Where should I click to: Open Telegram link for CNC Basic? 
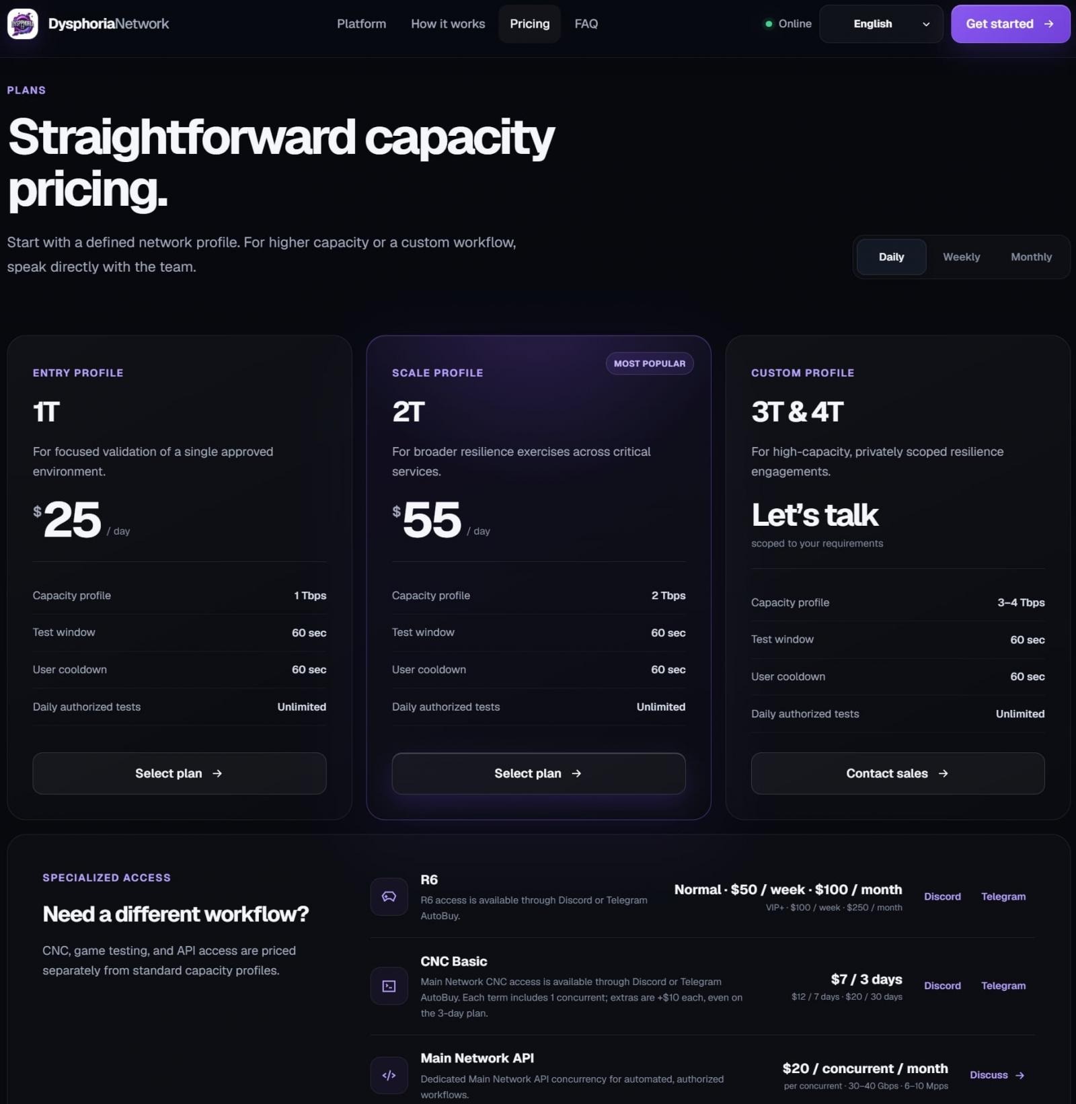click(1003, 986)
